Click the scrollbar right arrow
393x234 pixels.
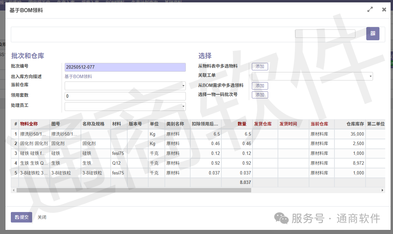(x=383, y=190)
